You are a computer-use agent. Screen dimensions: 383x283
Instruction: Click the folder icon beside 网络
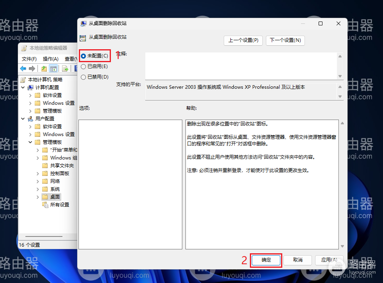tap(45, 181)
